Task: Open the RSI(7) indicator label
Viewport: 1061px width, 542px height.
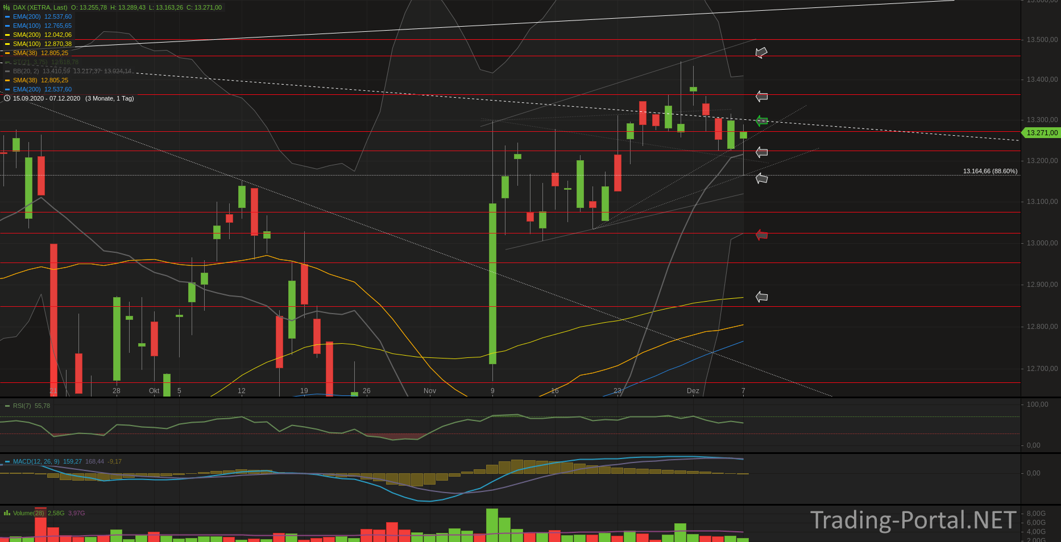Action: click(22, 406)
